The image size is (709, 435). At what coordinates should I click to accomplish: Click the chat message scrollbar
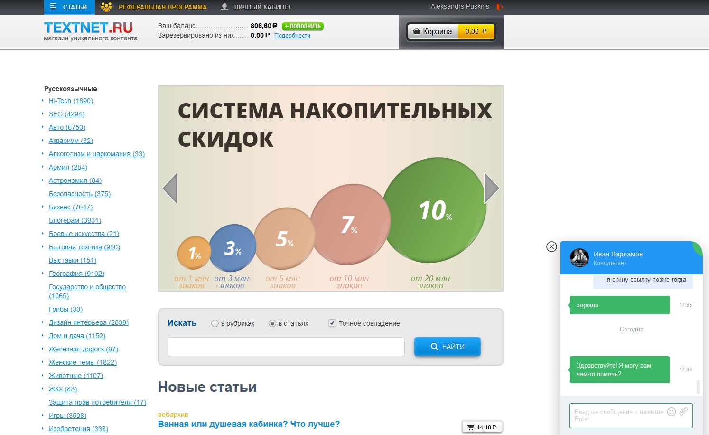click(x=698, y=387)
